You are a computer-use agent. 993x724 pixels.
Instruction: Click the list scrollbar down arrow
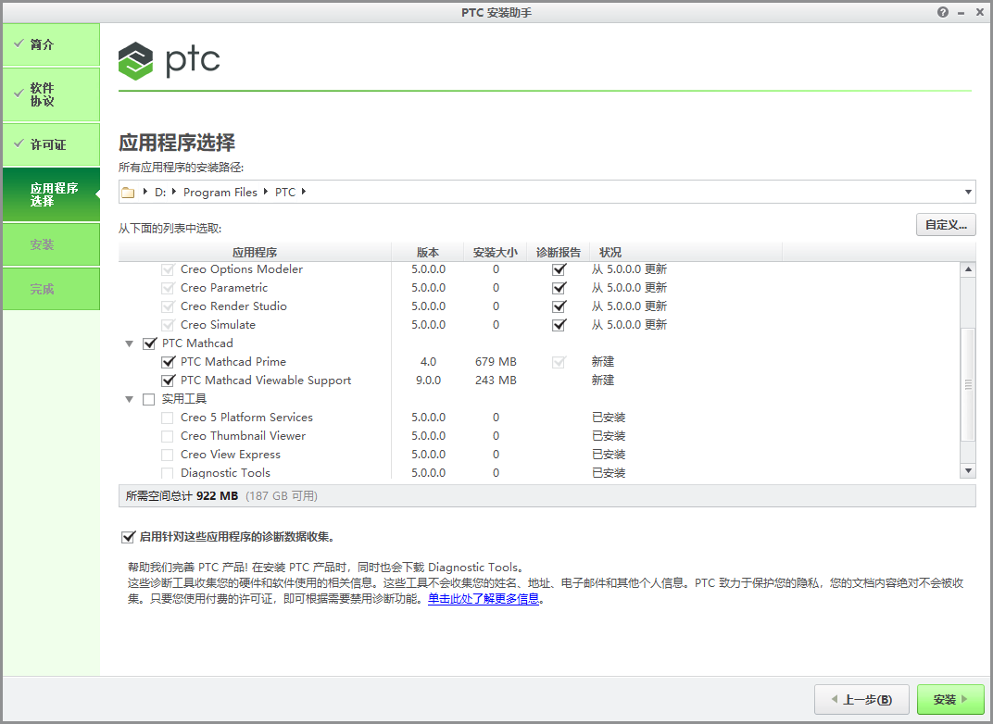coord(968,471)
